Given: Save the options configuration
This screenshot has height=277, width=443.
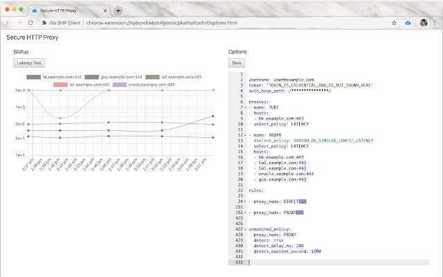Looking at the screenshot, I should 237,63.
